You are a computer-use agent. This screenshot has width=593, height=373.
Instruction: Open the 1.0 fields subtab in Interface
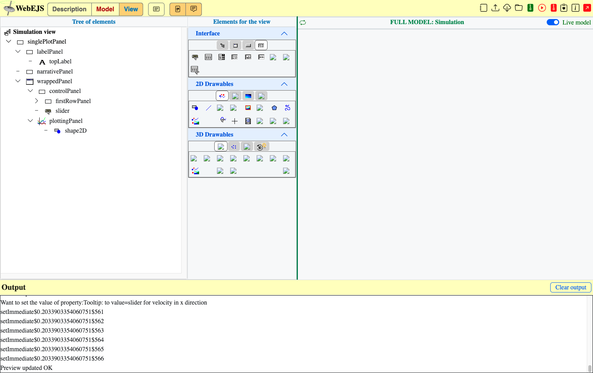[x=261, y=46]
